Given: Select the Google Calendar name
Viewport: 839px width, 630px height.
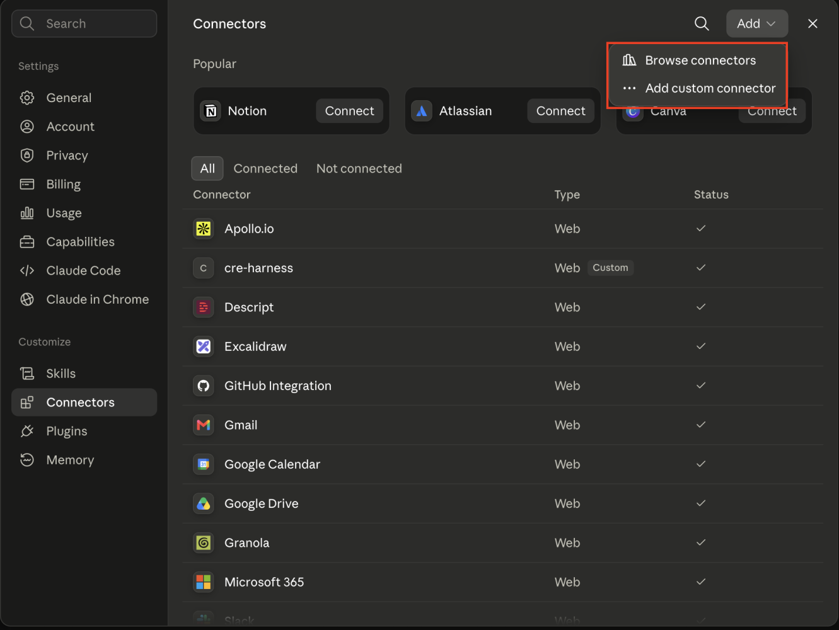Looking at the screenshot, I should tap(272, 464).
